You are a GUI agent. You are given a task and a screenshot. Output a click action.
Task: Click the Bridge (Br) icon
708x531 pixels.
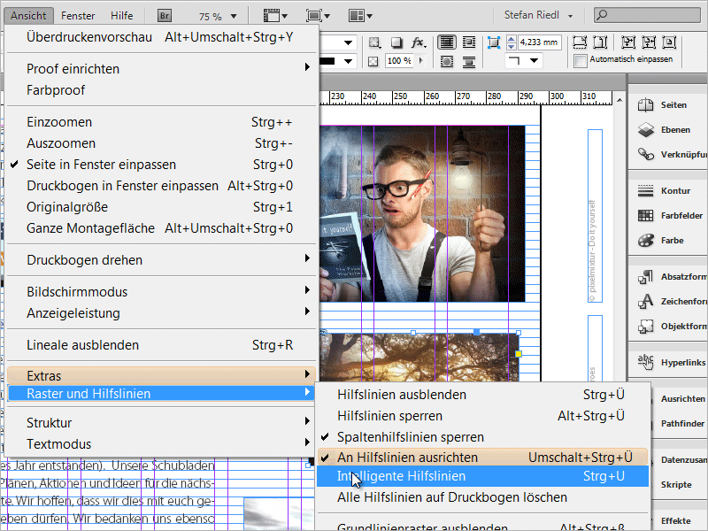coord(165,16)
